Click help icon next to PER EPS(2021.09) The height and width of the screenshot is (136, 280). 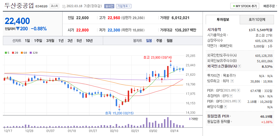point(238,91)
